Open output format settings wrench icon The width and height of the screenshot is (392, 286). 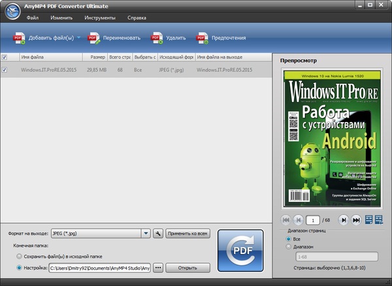[x=157, y=233]
